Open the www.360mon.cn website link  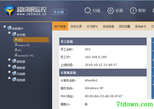31,14
